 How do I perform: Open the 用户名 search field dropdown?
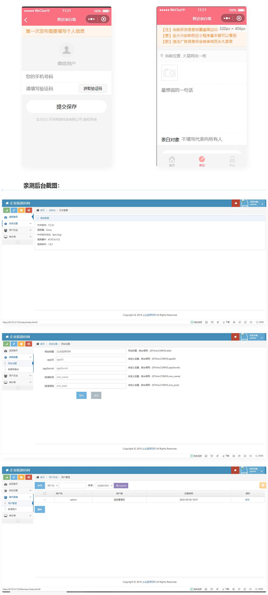pyautogui.click(x=52, y=486)
